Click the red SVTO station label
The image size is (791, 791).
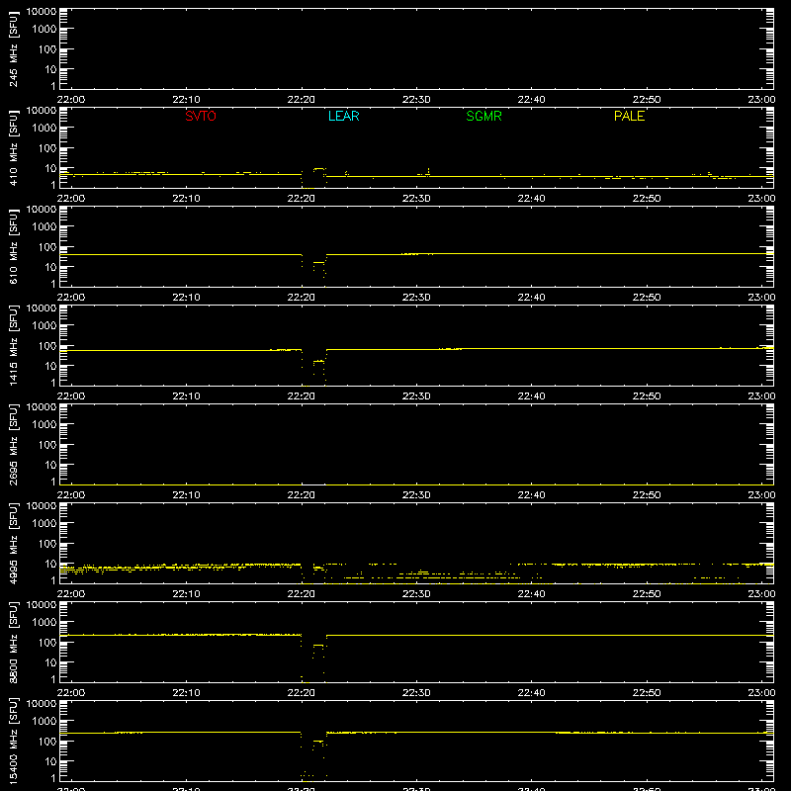(x=201, y=116)
